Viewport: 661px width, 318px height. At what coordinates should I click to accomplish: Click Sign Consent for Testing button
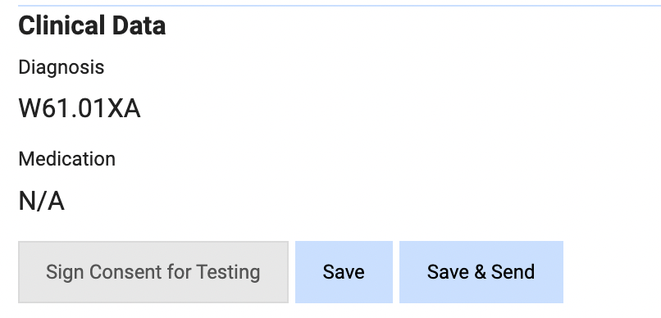point(153,271)
